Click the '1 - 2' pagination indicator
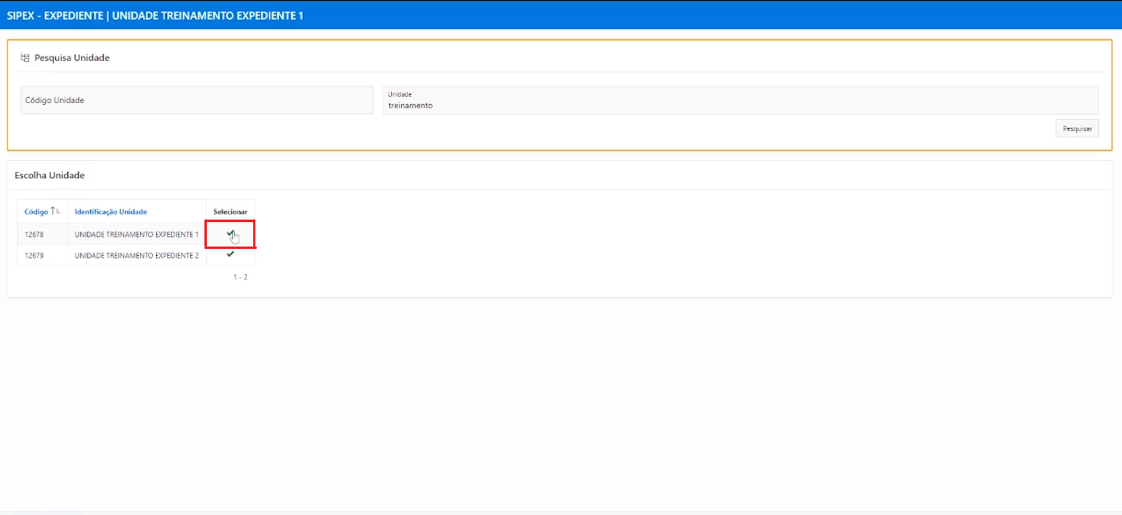 pos(240,277)
